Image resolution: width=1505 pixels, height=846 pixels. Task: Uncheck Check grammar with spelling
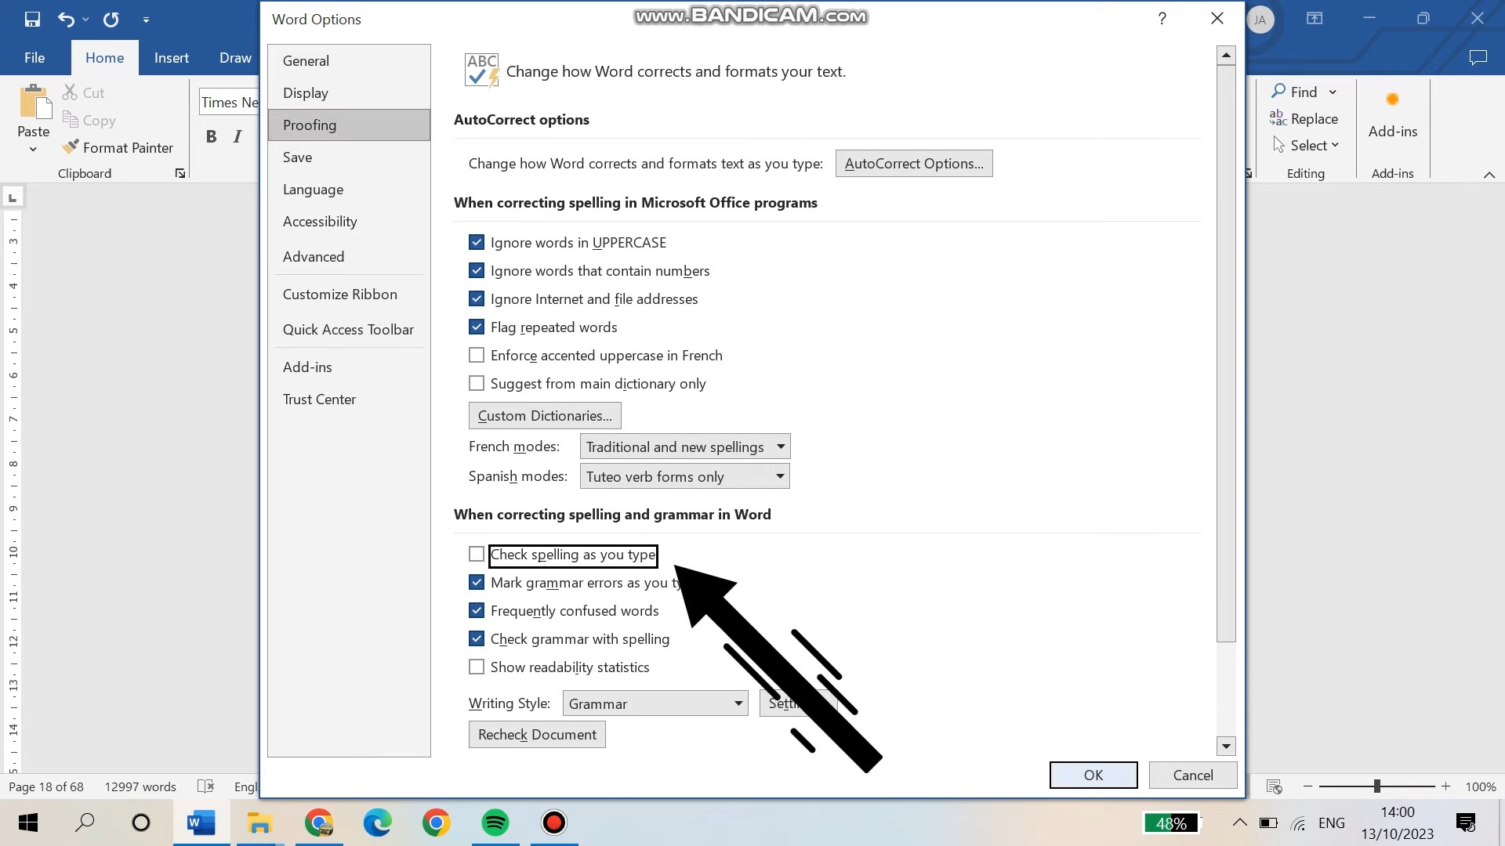coord(477,638)
